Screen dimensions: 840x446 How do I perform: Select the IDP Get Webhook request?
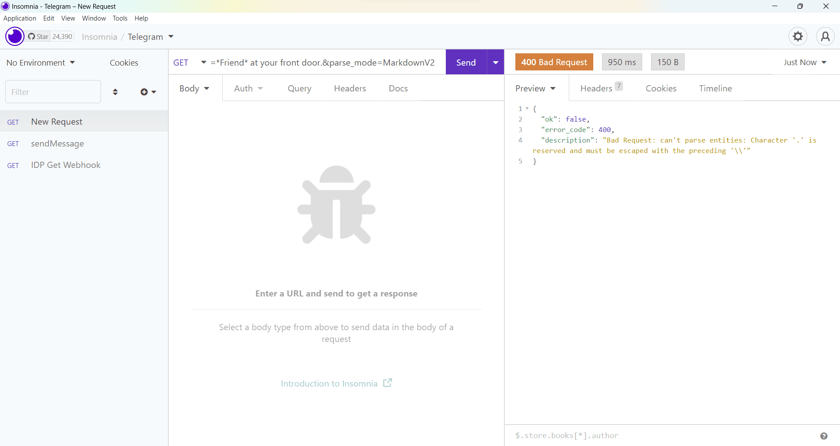pyautogui.click(x=84, y=165)
